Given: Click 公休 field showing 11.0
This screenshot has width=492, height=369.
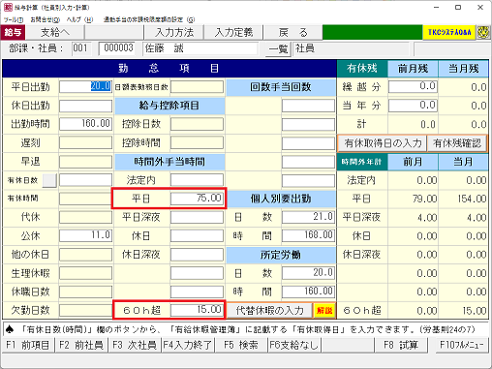Looking at the screenshot, I should pos(85,235).
